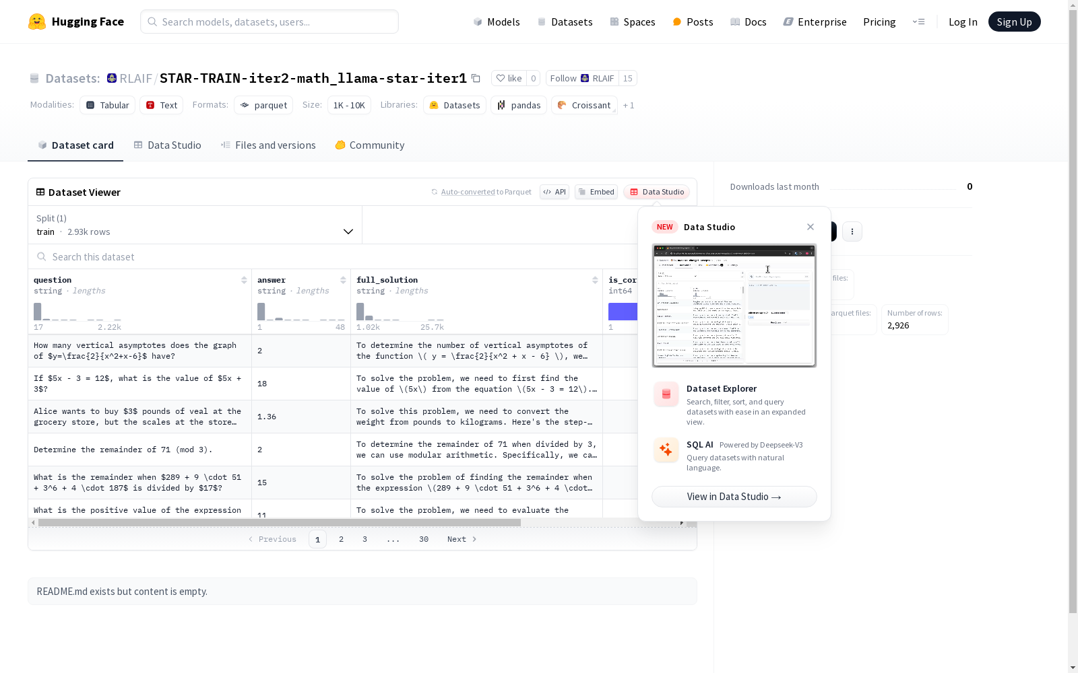Image resolution: width=1078 pixels, height=673 pixels.
Task: Click the search magnifier icon in header
Action: 153,22
